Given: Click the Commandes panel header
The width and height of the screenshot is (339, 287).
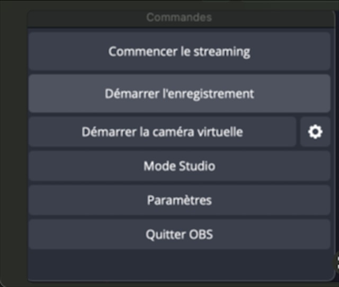Looking at the screenshot, I should pyautogui.click(x=179, y=17).
